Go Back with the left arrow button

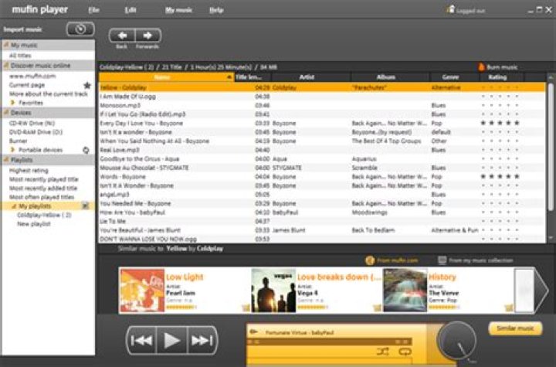pos(122,36)
